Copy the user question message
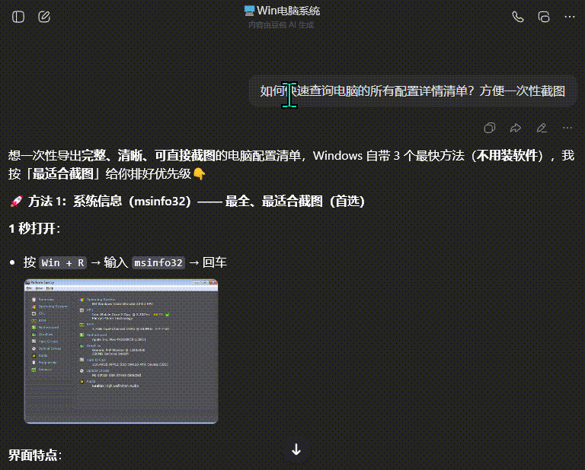Image resolution: width=585 pixels, height=470 pixels. pyautogui.click(x=490, y=128)
